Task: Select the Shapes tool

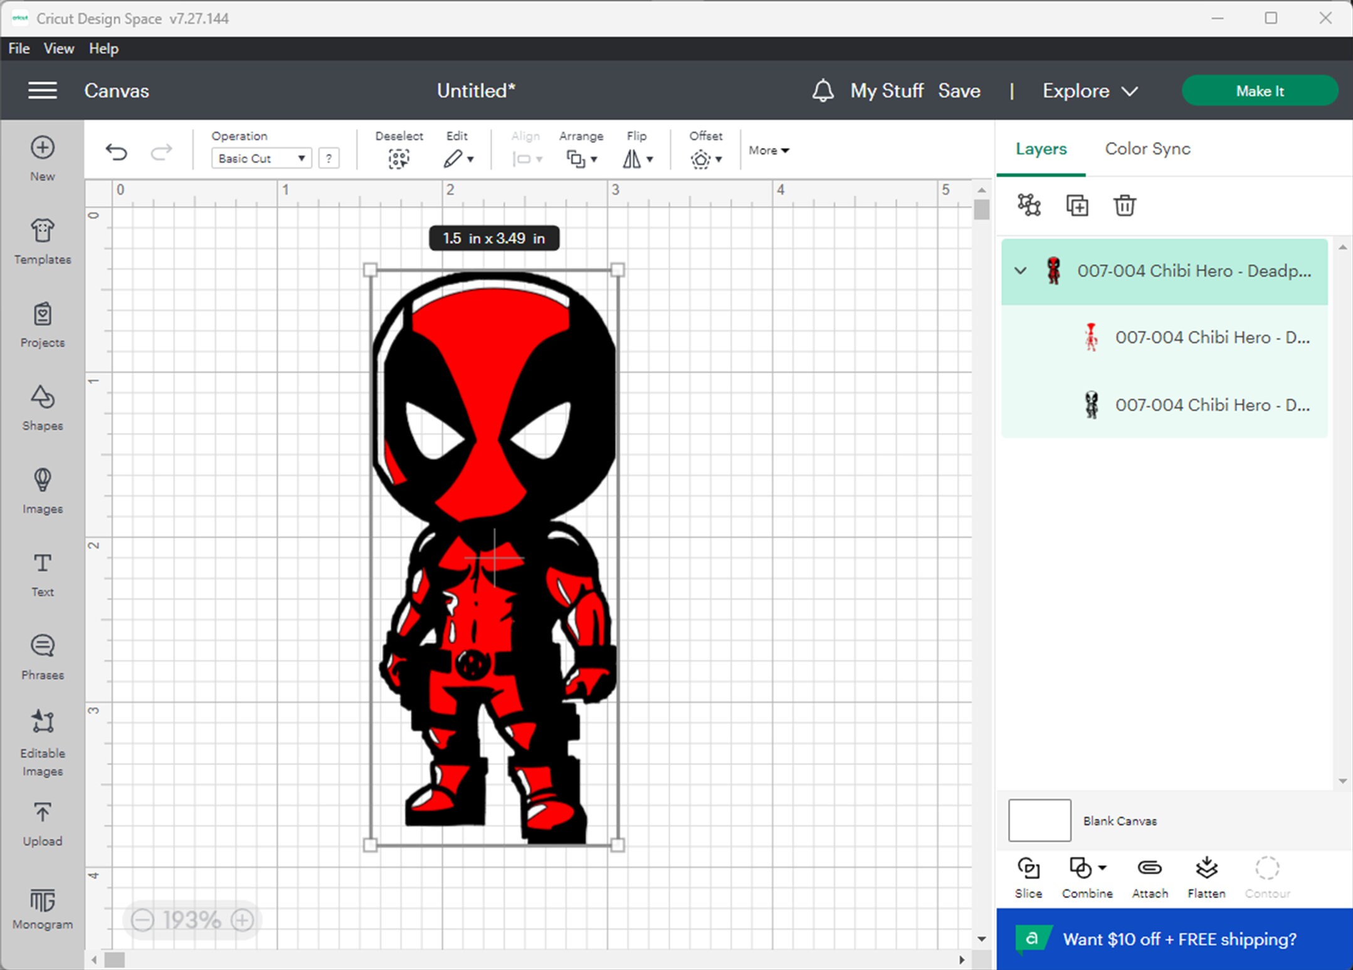Action: pos(41,407)
